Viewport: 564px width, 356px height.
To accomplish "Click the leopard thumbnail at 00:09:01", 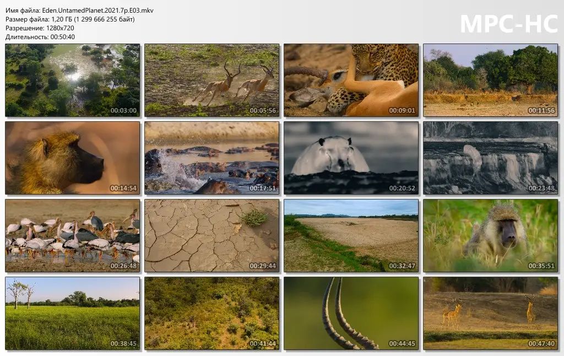I will [x=351, y=80].
